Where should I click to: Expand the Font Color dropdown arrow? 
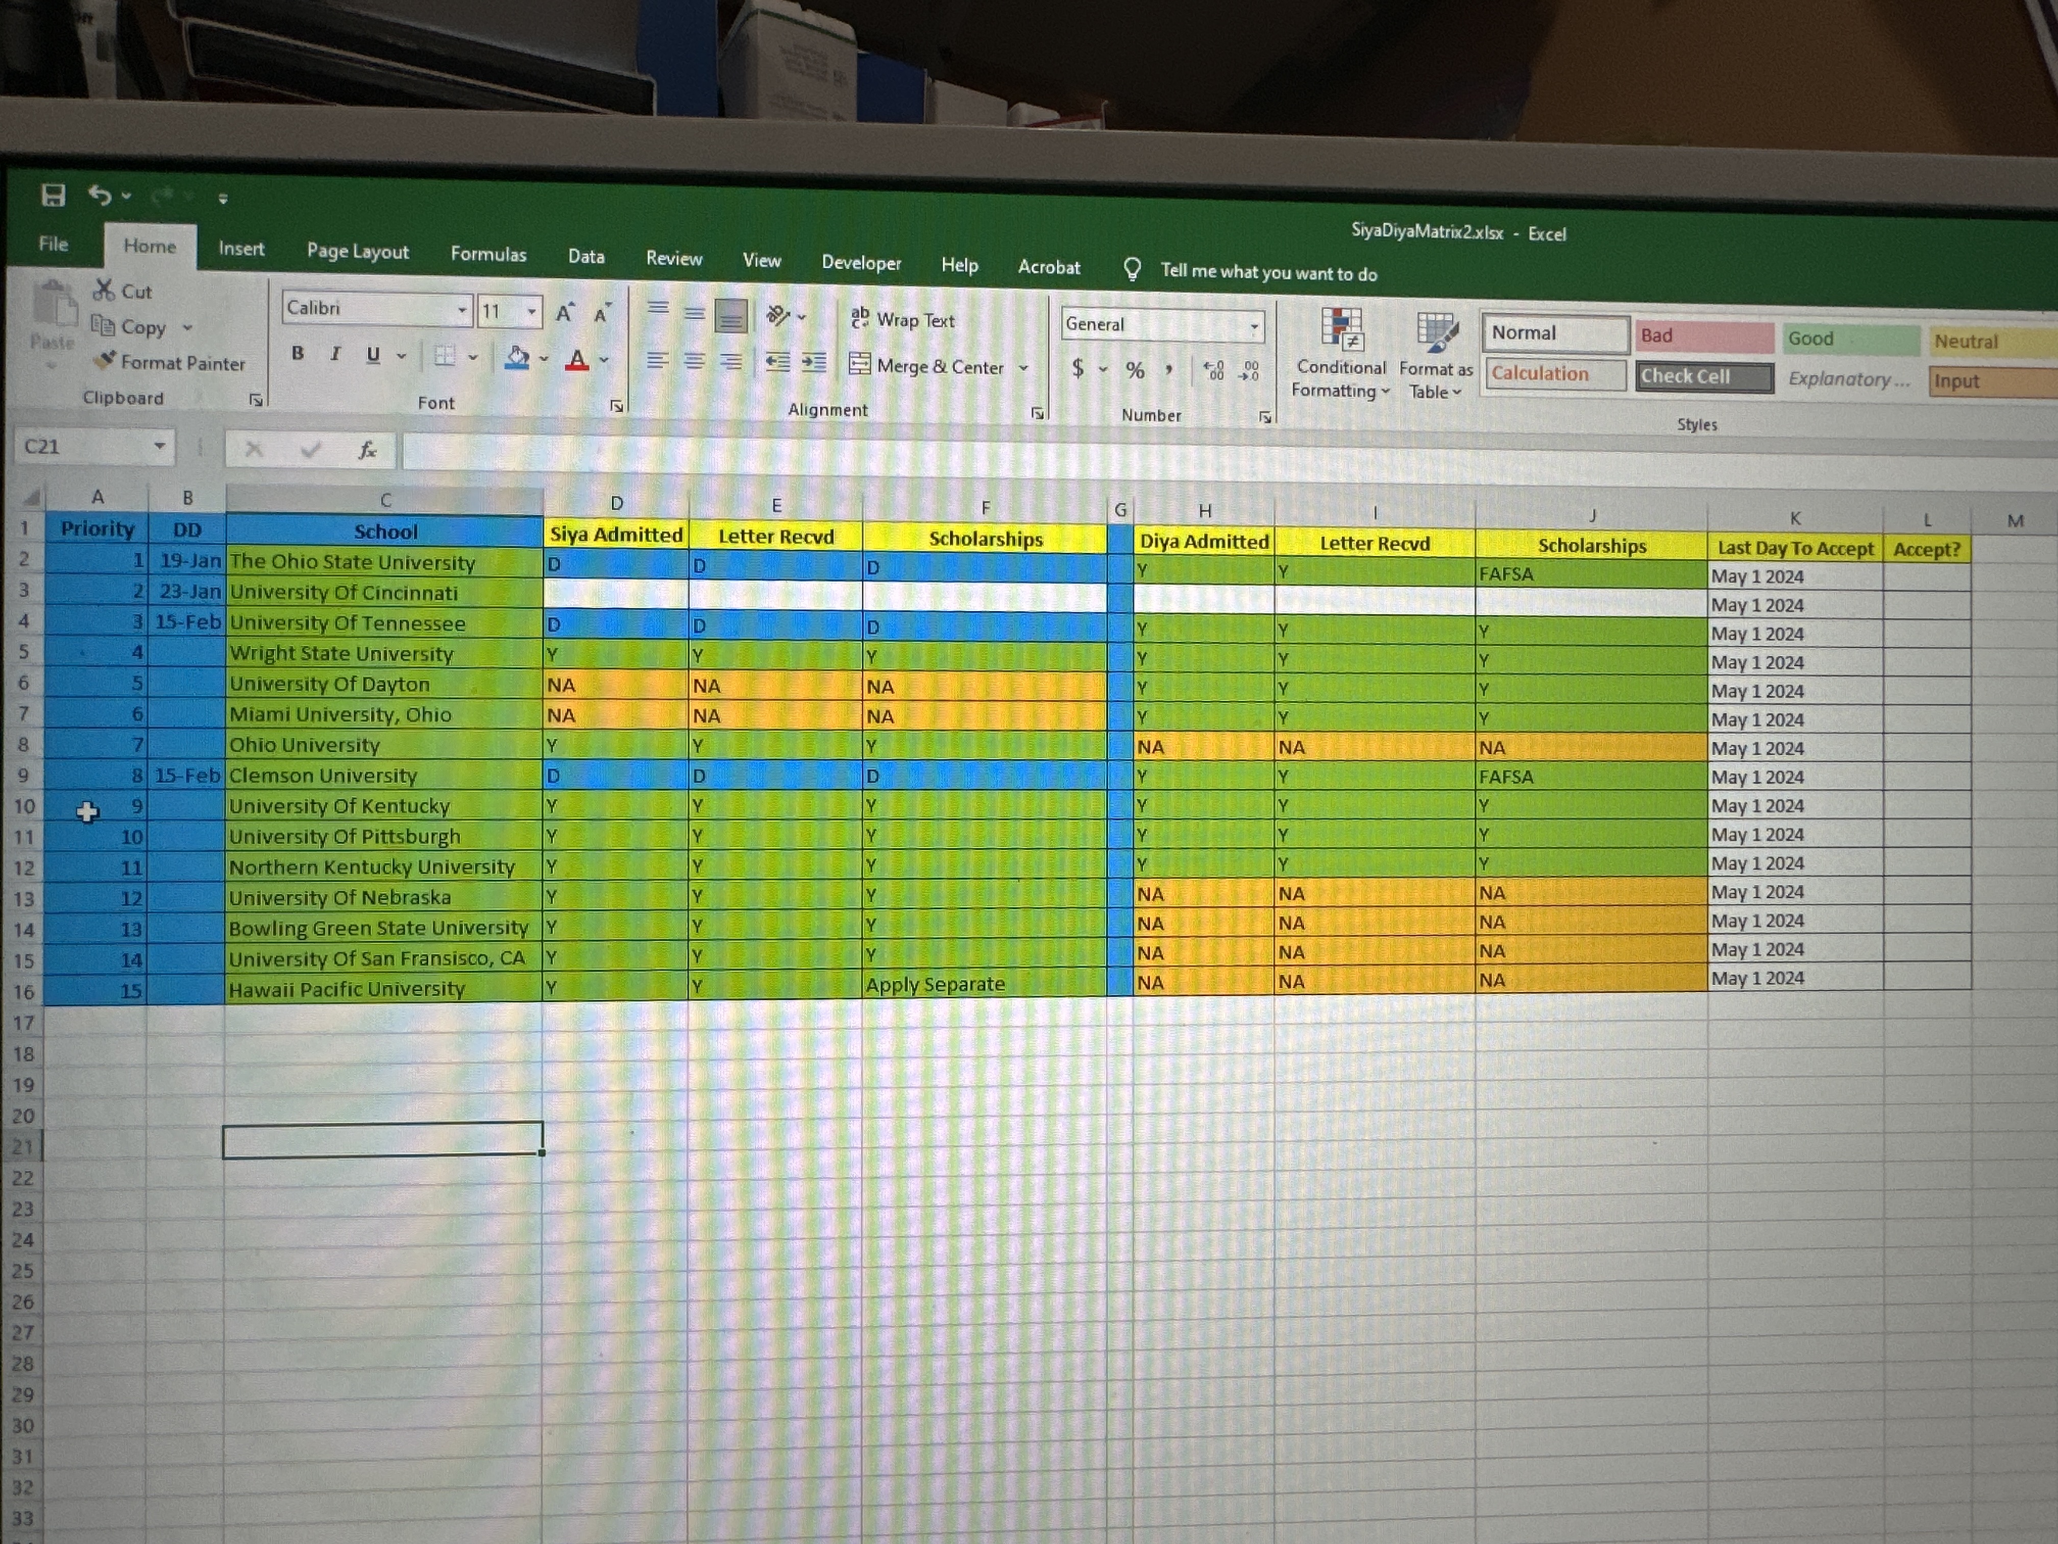pyautogui.click(x=604, y=360)
